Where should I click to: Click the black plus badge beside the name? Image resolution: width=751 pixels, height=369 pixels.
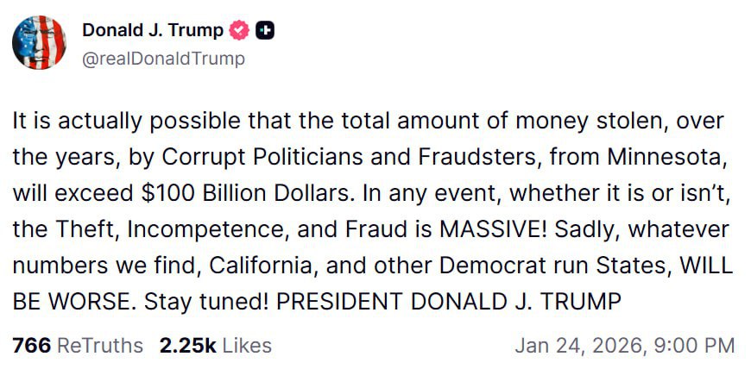click(266, 30)
